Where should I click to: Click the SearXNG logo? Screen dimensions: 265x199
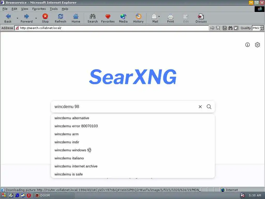(133, 77)
